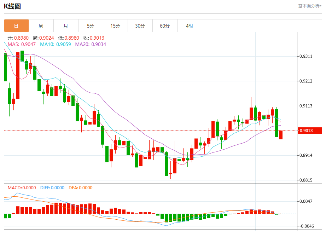Click the 0.0047 MACD axis label
The width and height of the screenshot is (326, 231).
click(306, 201)
